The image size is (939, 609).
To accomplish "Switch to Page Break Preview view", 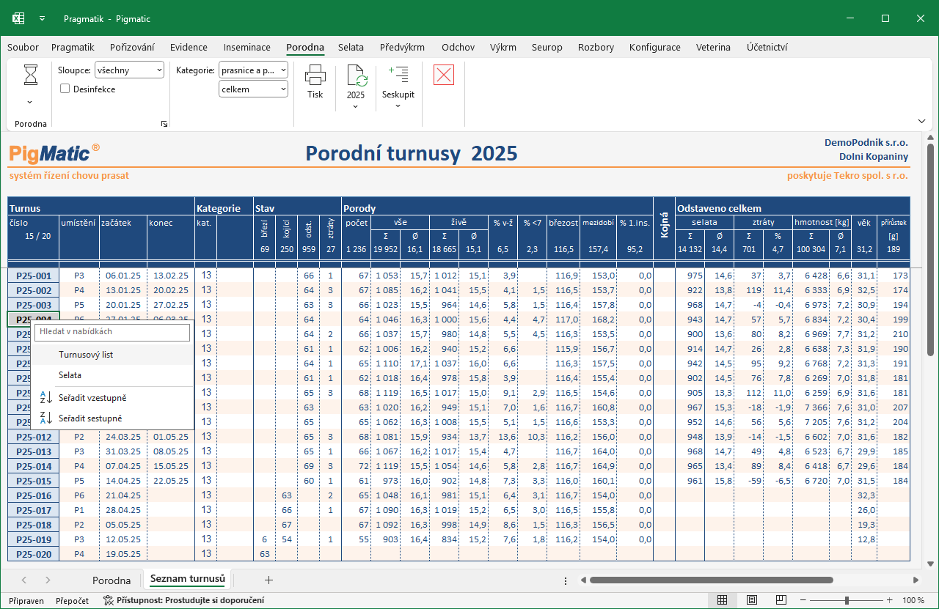I will pyautogui.click(x=781, y=600).
